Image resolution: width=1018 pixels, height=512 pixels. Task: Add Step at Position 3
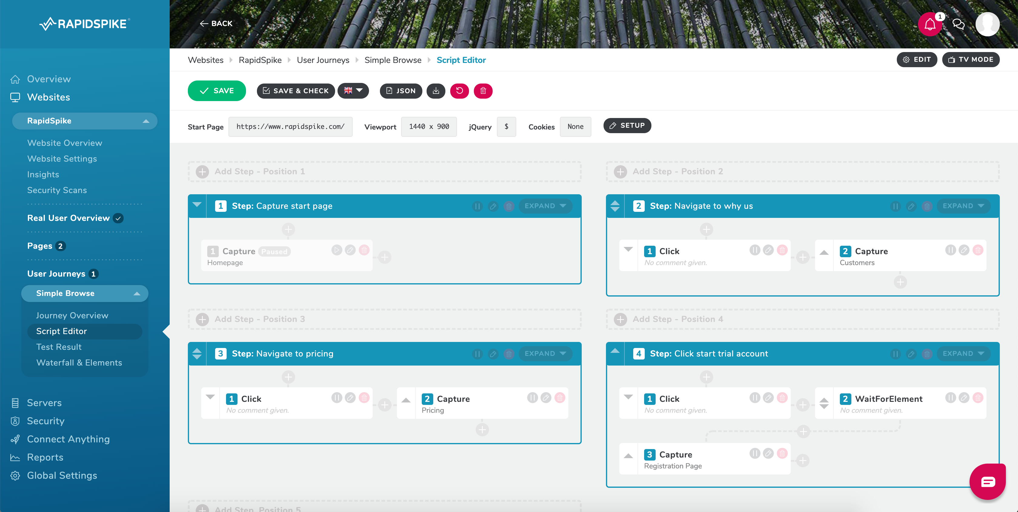[x=384, y=319]
